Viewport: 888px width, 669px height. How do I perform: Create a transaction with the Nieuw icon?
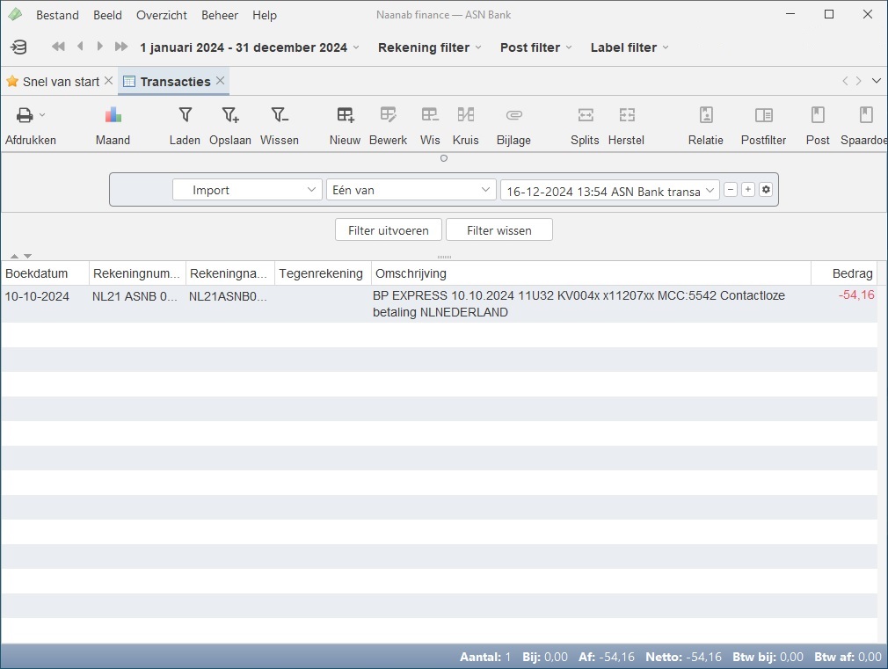(345, 115)
